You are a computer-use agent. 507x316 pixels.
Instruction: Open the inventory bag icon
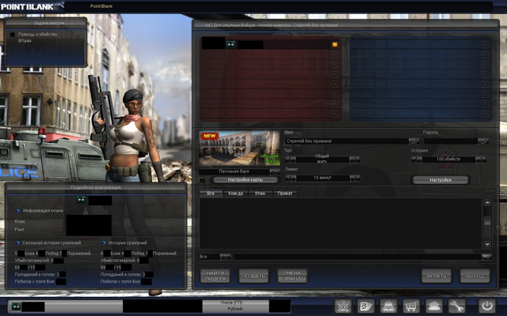point(388,305)
